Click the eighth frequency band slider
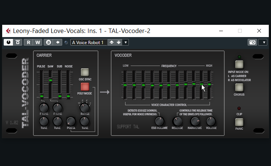The height and width of the screenshot is (166, 271). tap(185, 84)
